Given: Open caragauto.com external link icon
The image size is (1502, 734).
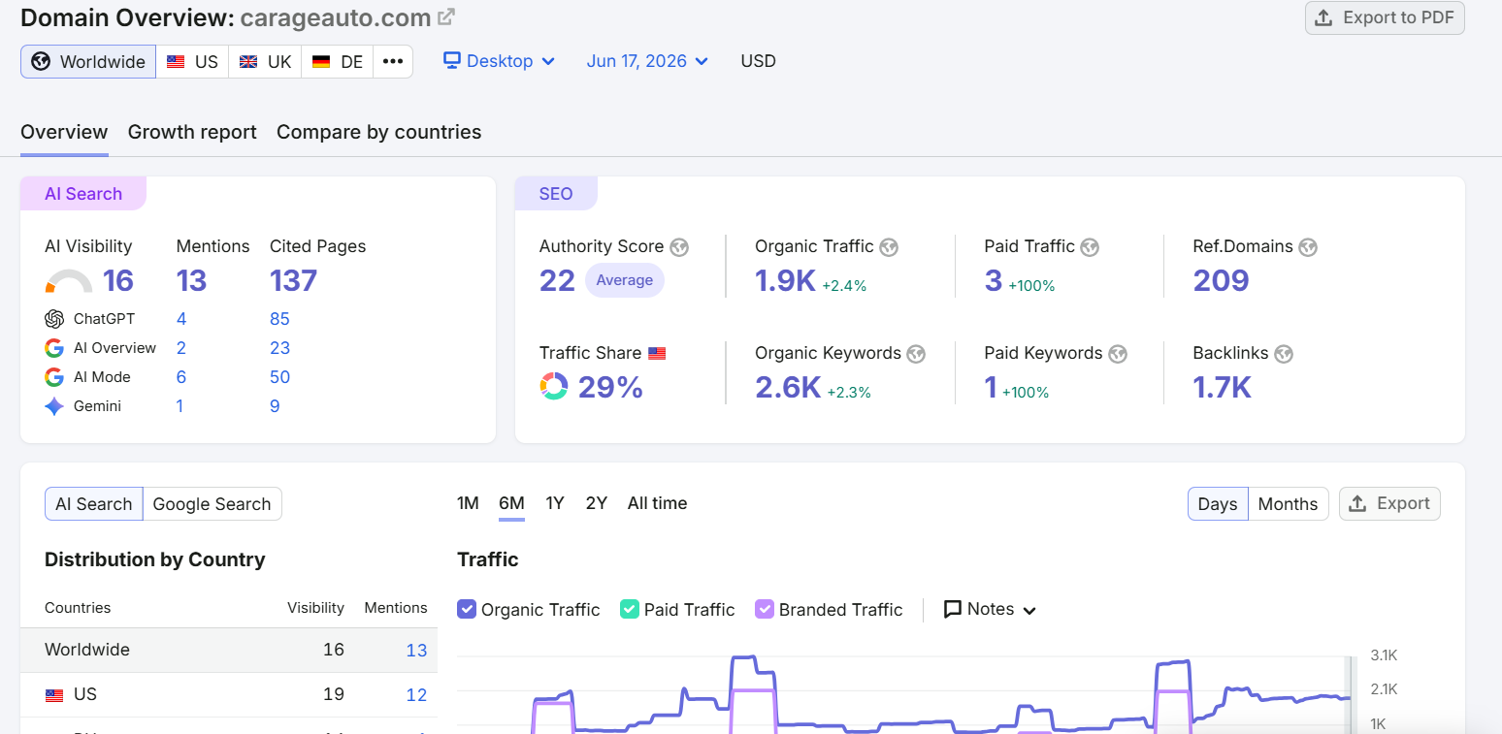Looking at the screenshot, I should [x=446, y=16].
